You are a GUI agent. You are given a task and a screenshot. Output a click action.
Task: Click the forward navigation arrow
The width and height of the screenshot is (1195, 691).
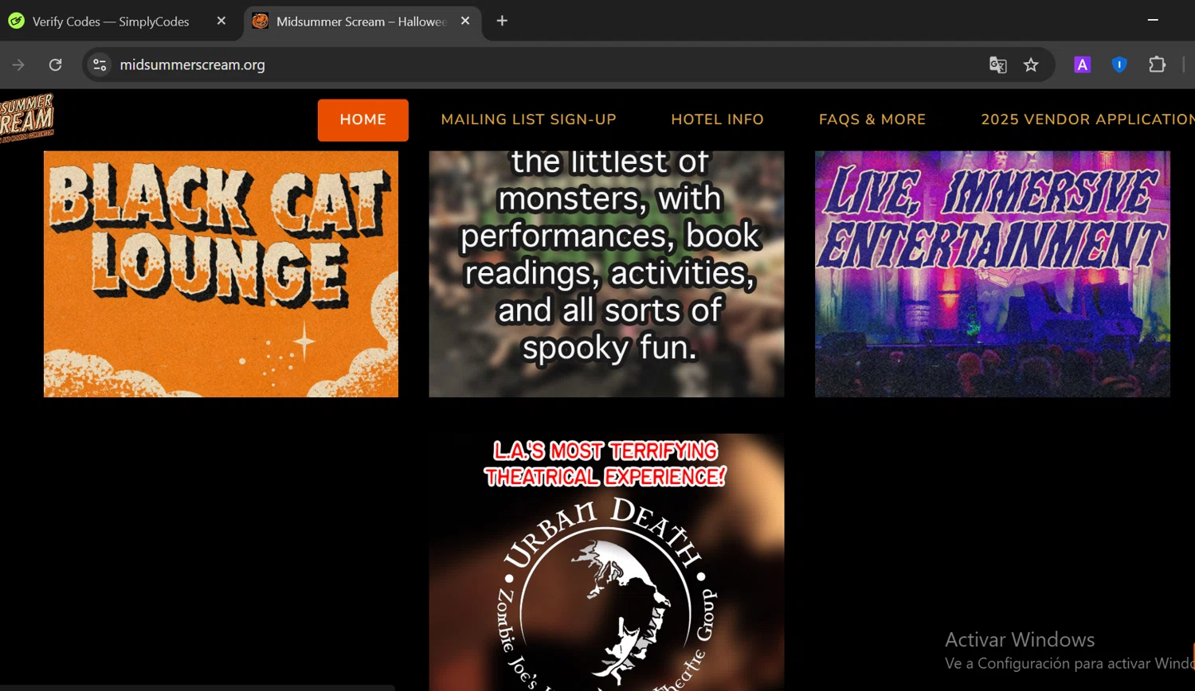(x=18, y=64)
